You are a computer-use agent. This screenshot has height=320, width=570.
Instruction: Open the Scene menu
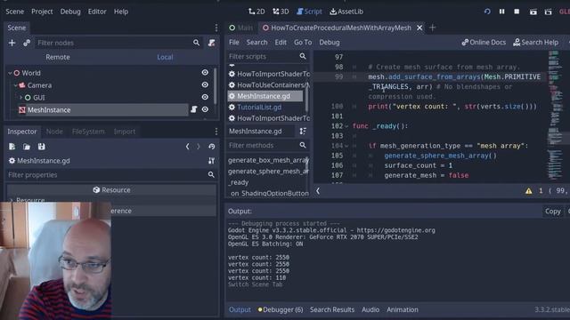point(15,12)
